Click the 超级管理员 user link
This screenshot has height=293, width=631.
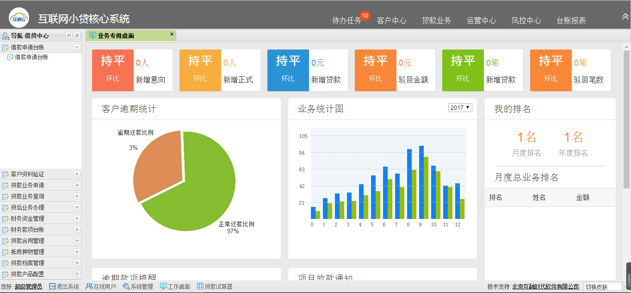tap(28, 287)
